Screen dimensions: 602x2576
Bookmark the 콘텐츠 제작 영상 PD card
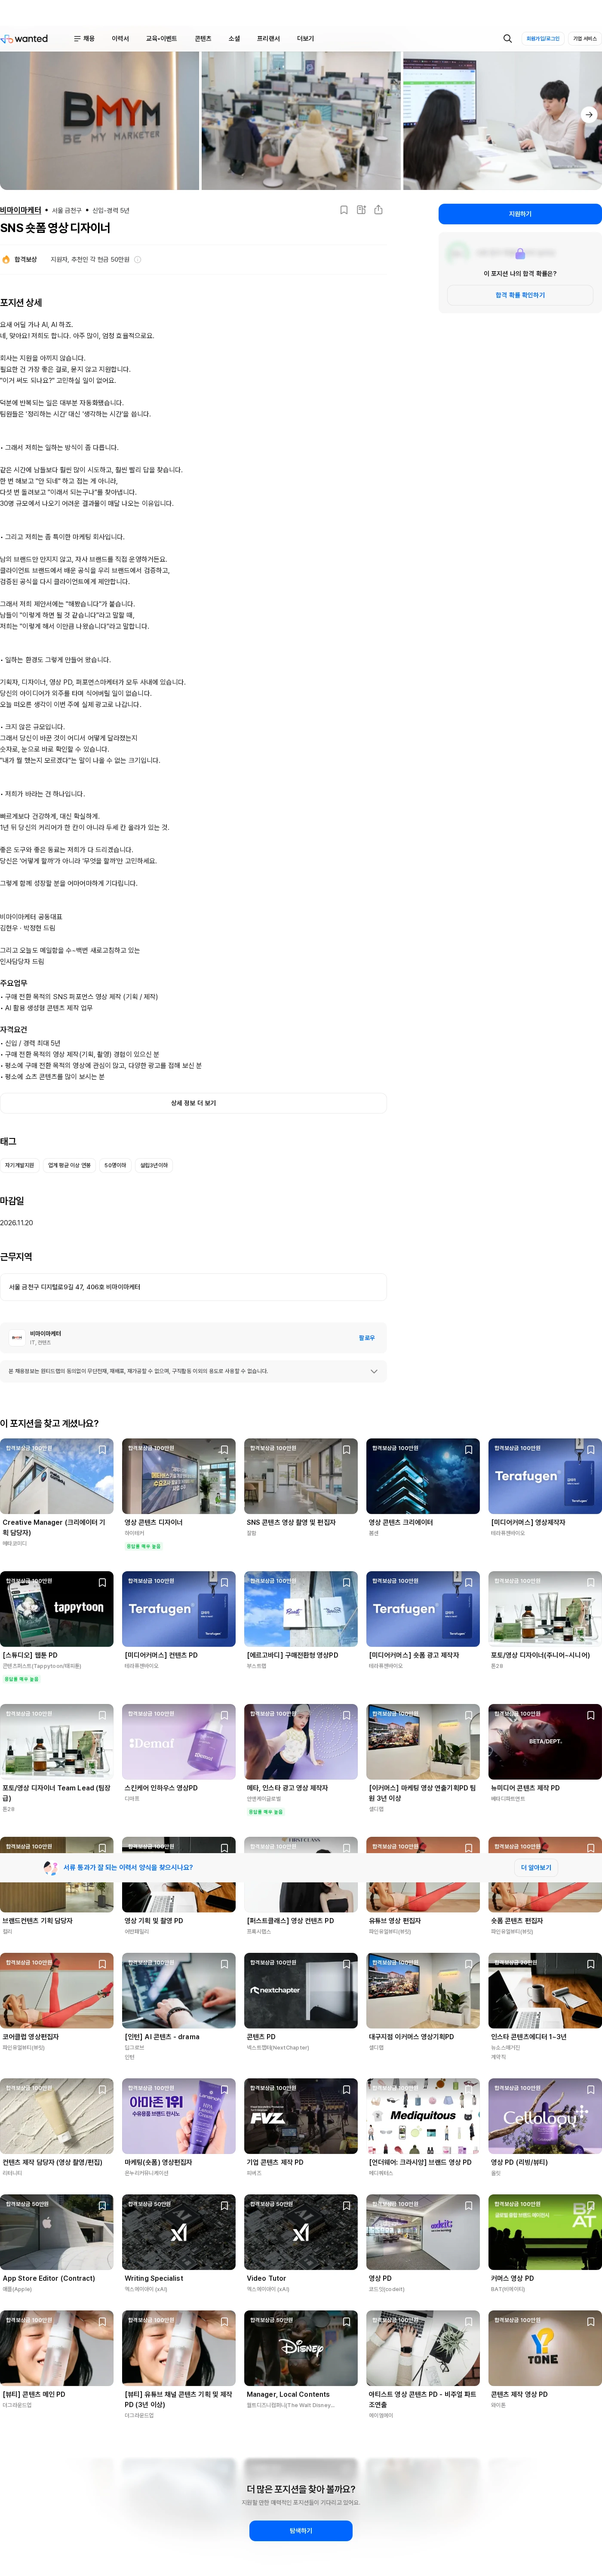[x=590, y=2321]
